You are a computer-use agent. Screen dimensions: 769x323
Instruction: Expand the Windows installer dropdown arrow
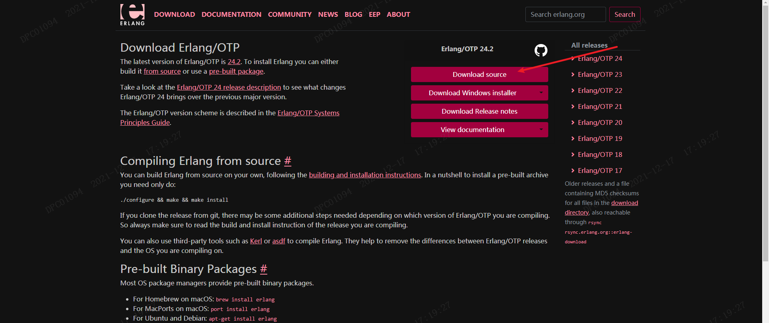pos(541,93)
